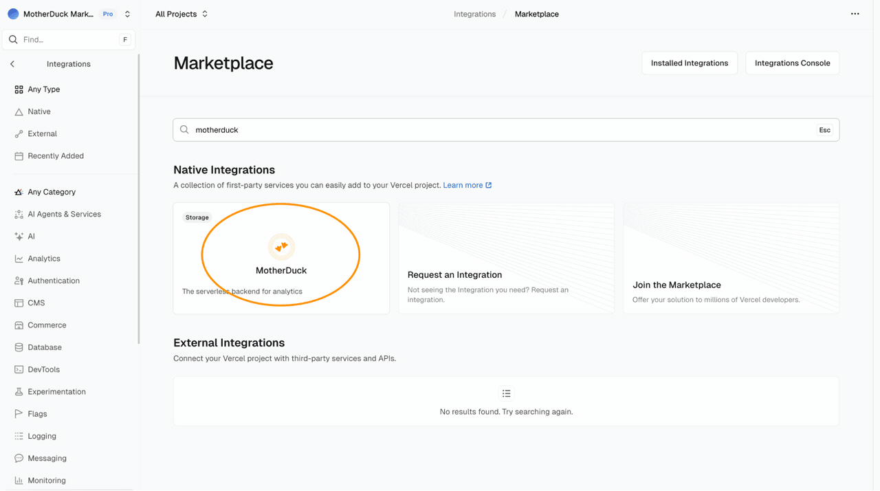
Task: Select the Messaging category icon
Action: (18, 458)
